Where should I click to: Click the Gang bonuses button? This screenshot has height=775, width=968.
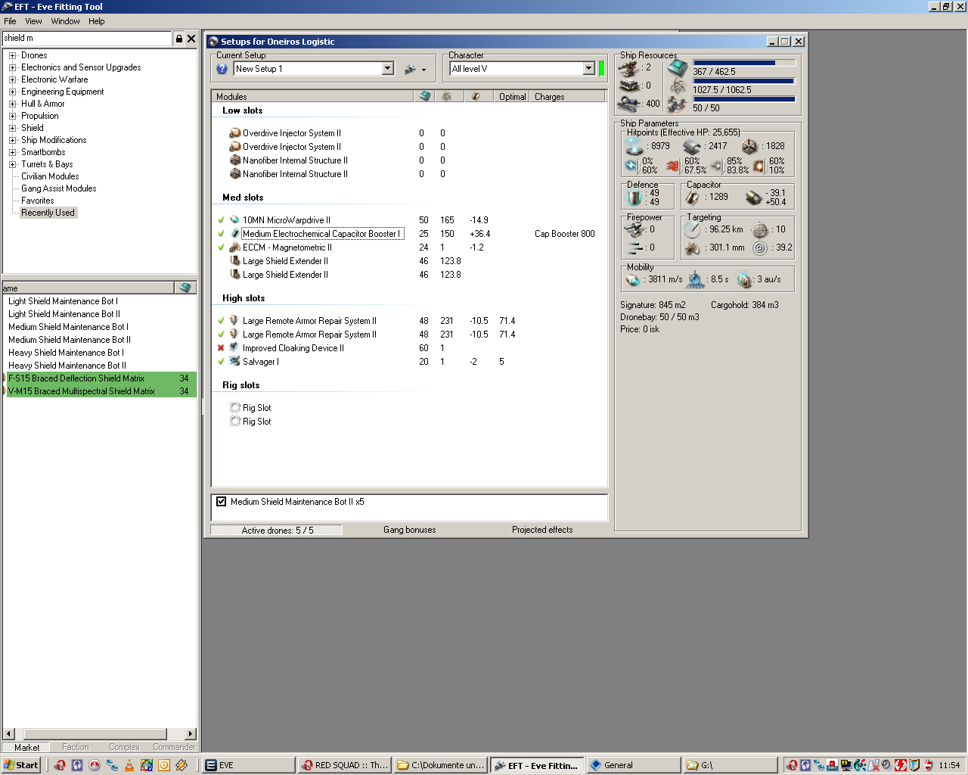(x=410, y=530)
